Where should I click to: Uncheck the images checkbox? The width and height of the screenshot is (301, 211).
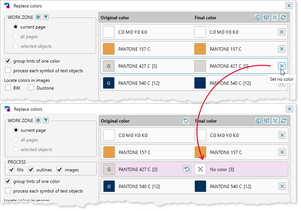point(59,170)
